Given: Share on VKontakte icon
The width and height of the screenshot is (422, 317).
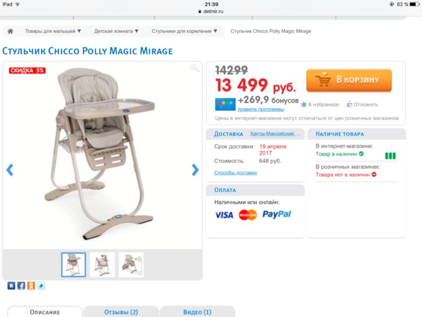Looking at the screenshot, I should [x=12, y=286].
